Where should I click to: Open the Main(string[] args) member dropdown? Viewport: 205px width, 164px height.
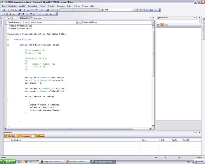pyautogui.click(x=153, y=22)
